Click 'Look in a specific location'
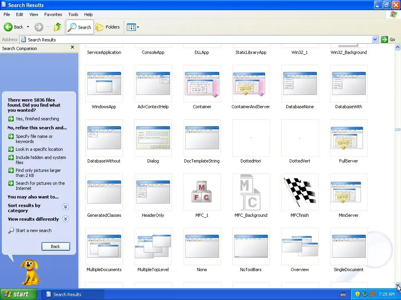 pyautogui.click(x=35, y=149)
